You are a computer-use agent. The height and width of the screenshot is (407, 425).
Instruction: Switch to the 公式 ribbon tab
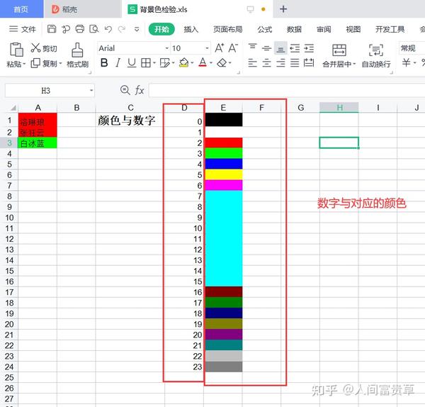tap(265, 29)
